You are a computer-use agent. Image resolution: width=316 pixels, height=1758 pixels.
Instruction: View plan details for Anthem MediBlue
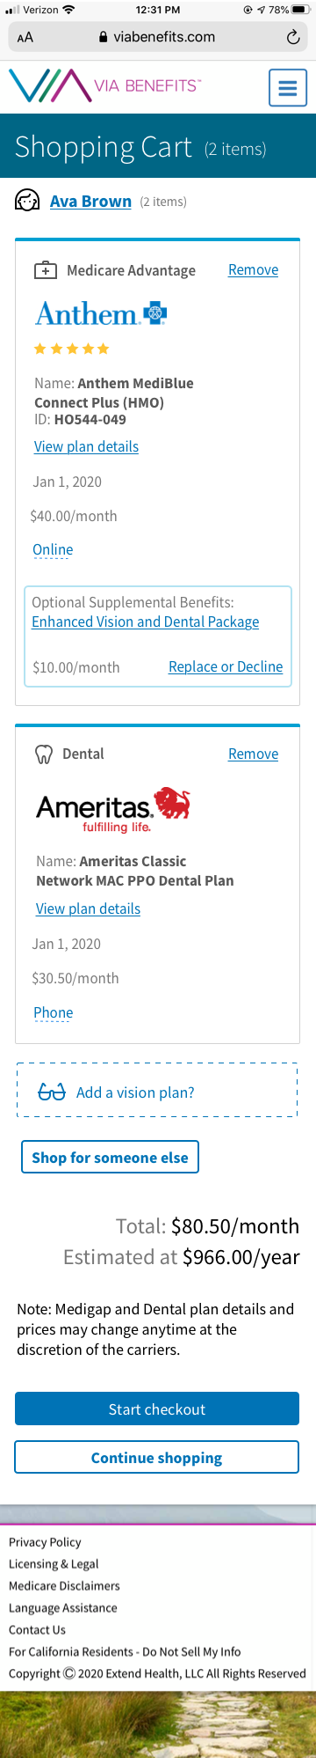click(86, 446)
